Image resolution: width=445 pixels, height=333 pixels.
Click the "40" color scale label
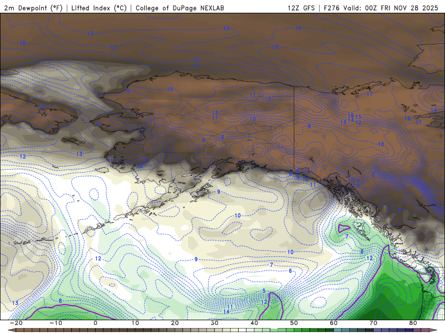(x=254, y=323)
